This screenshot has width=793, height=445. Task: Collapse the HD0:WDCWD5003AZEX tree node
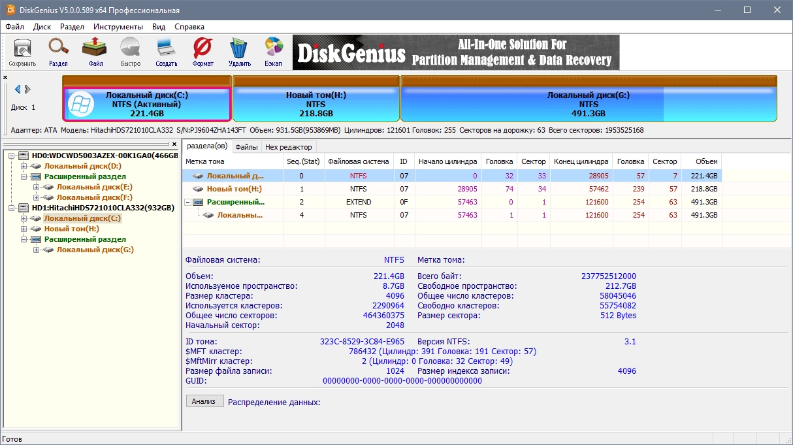(x=12, y=156)
